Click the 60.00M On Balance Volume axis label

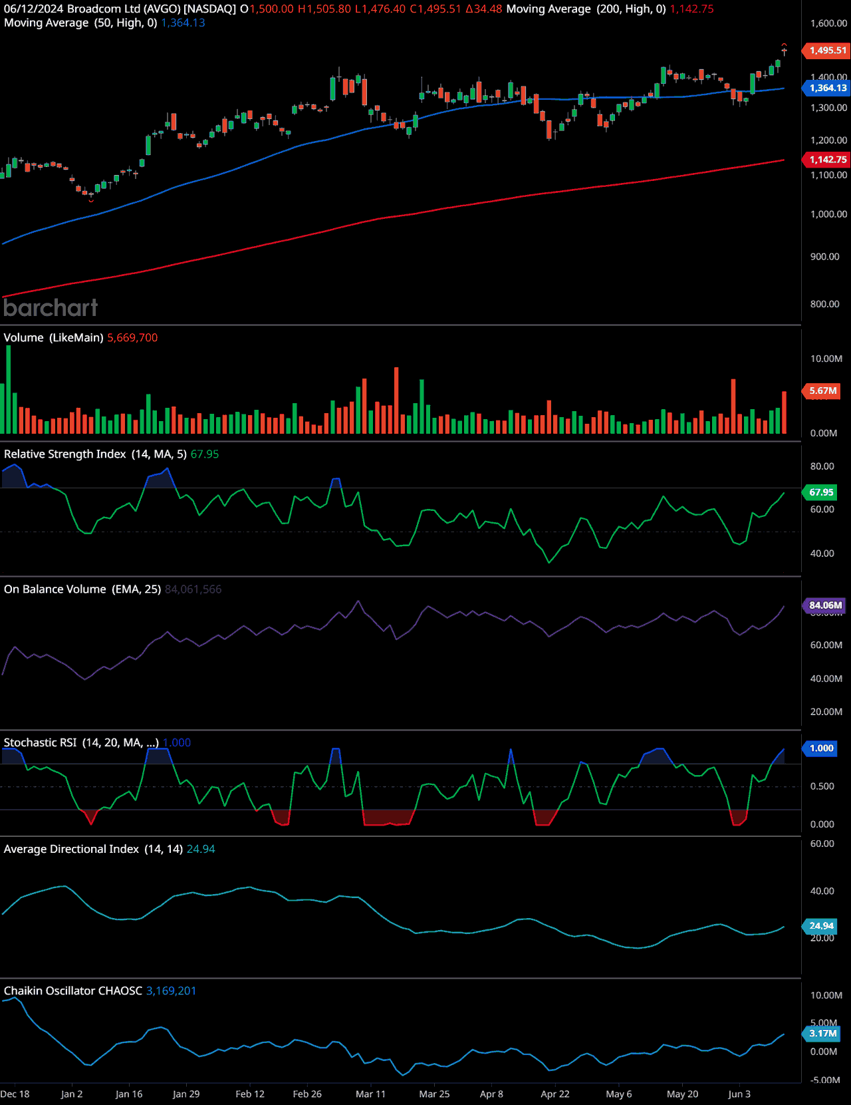826,645
